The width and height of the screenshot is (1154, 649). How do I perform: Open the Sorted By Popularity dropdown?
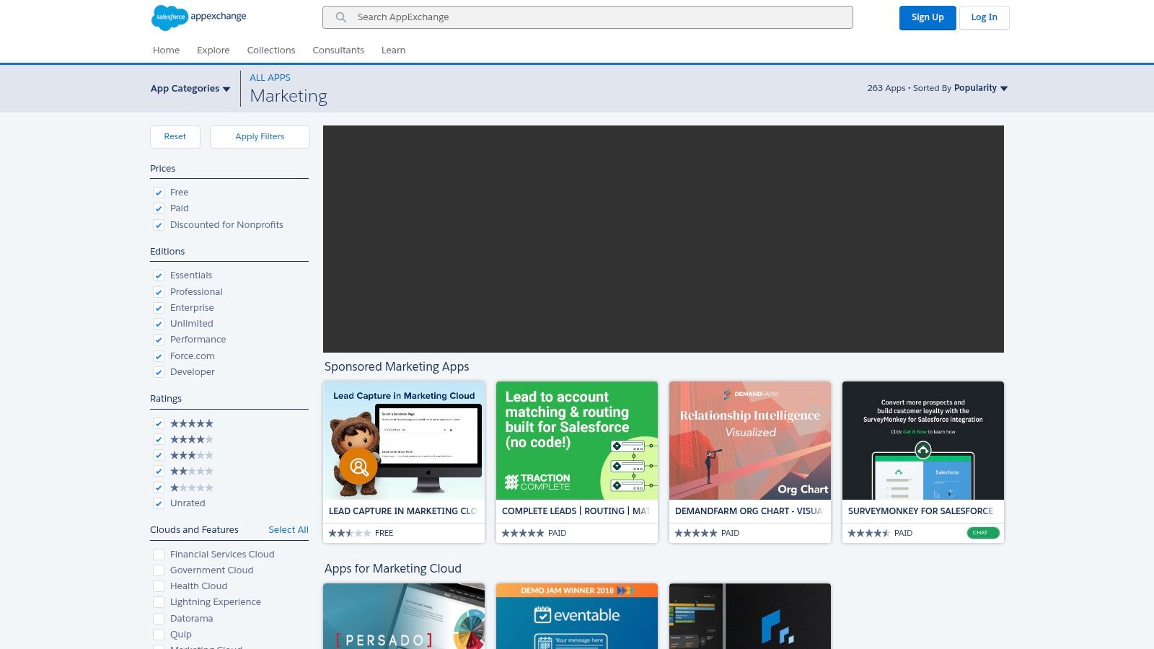click(x=979, y=88)
